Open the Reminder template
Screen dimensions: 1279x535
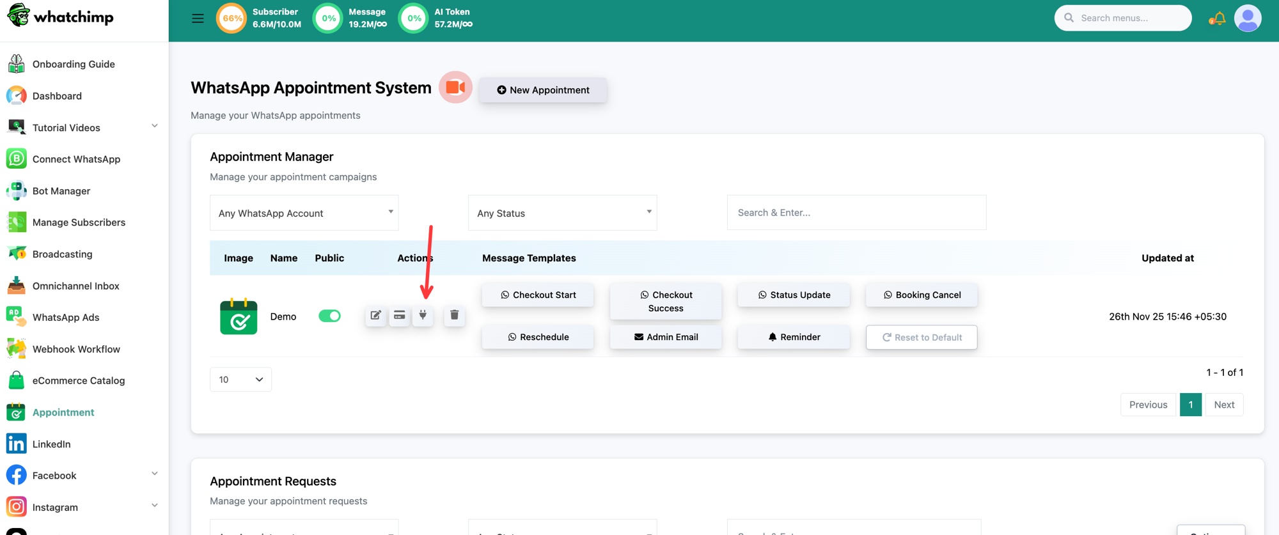pos(794,337)
